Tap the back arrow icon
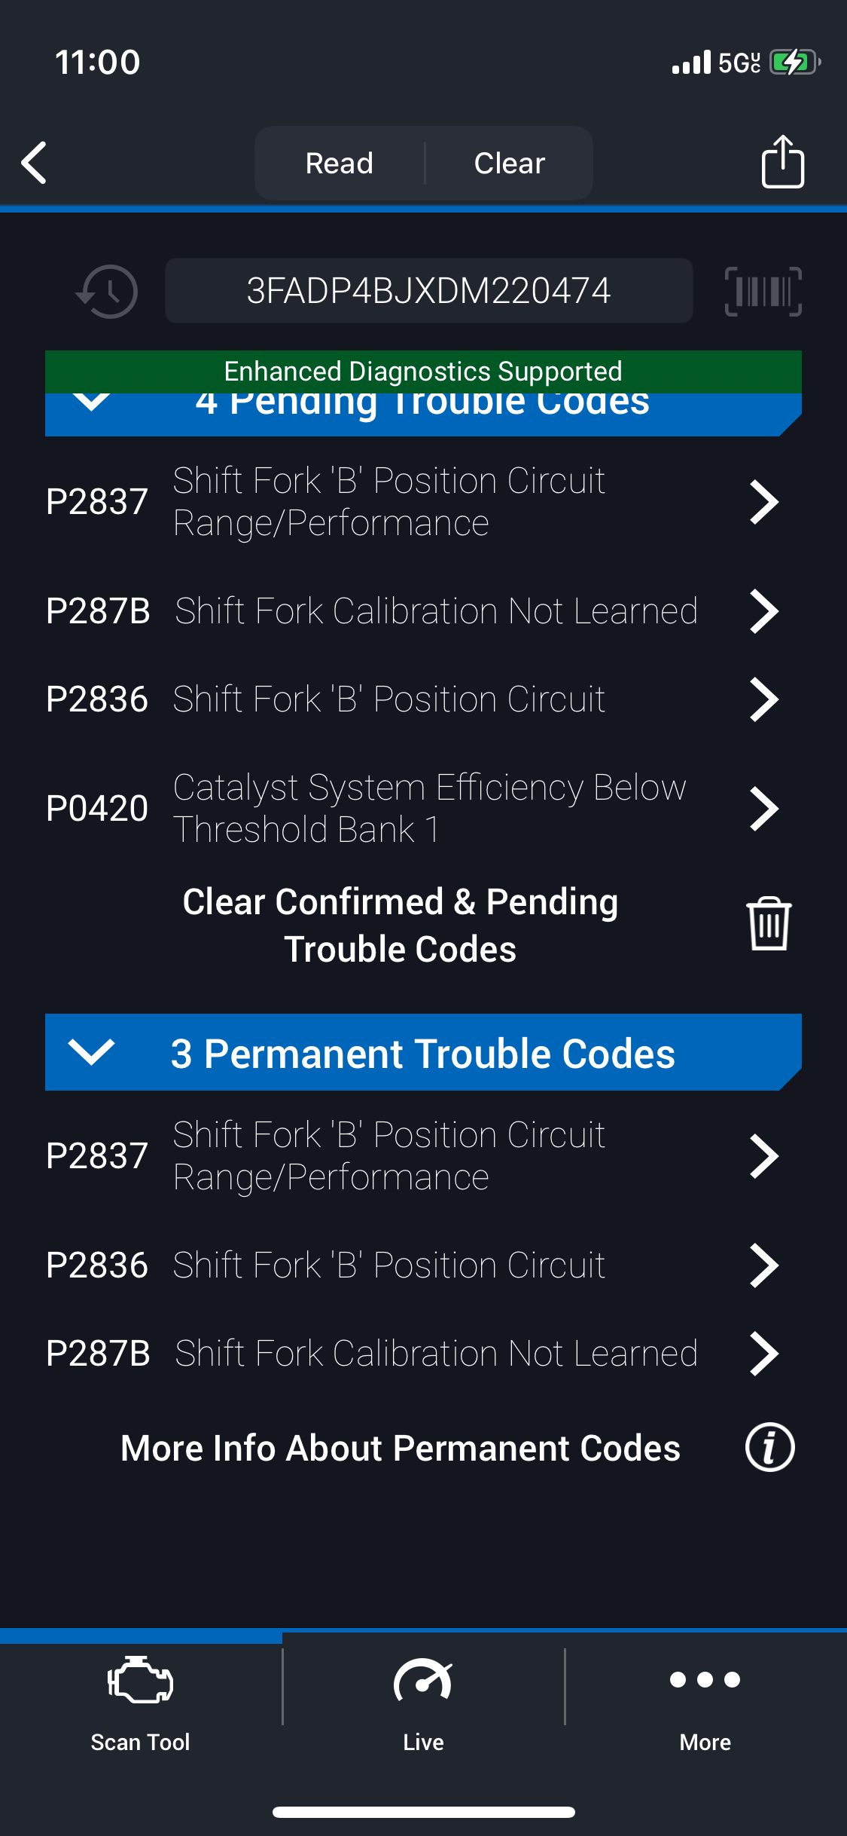 (35, 163)
